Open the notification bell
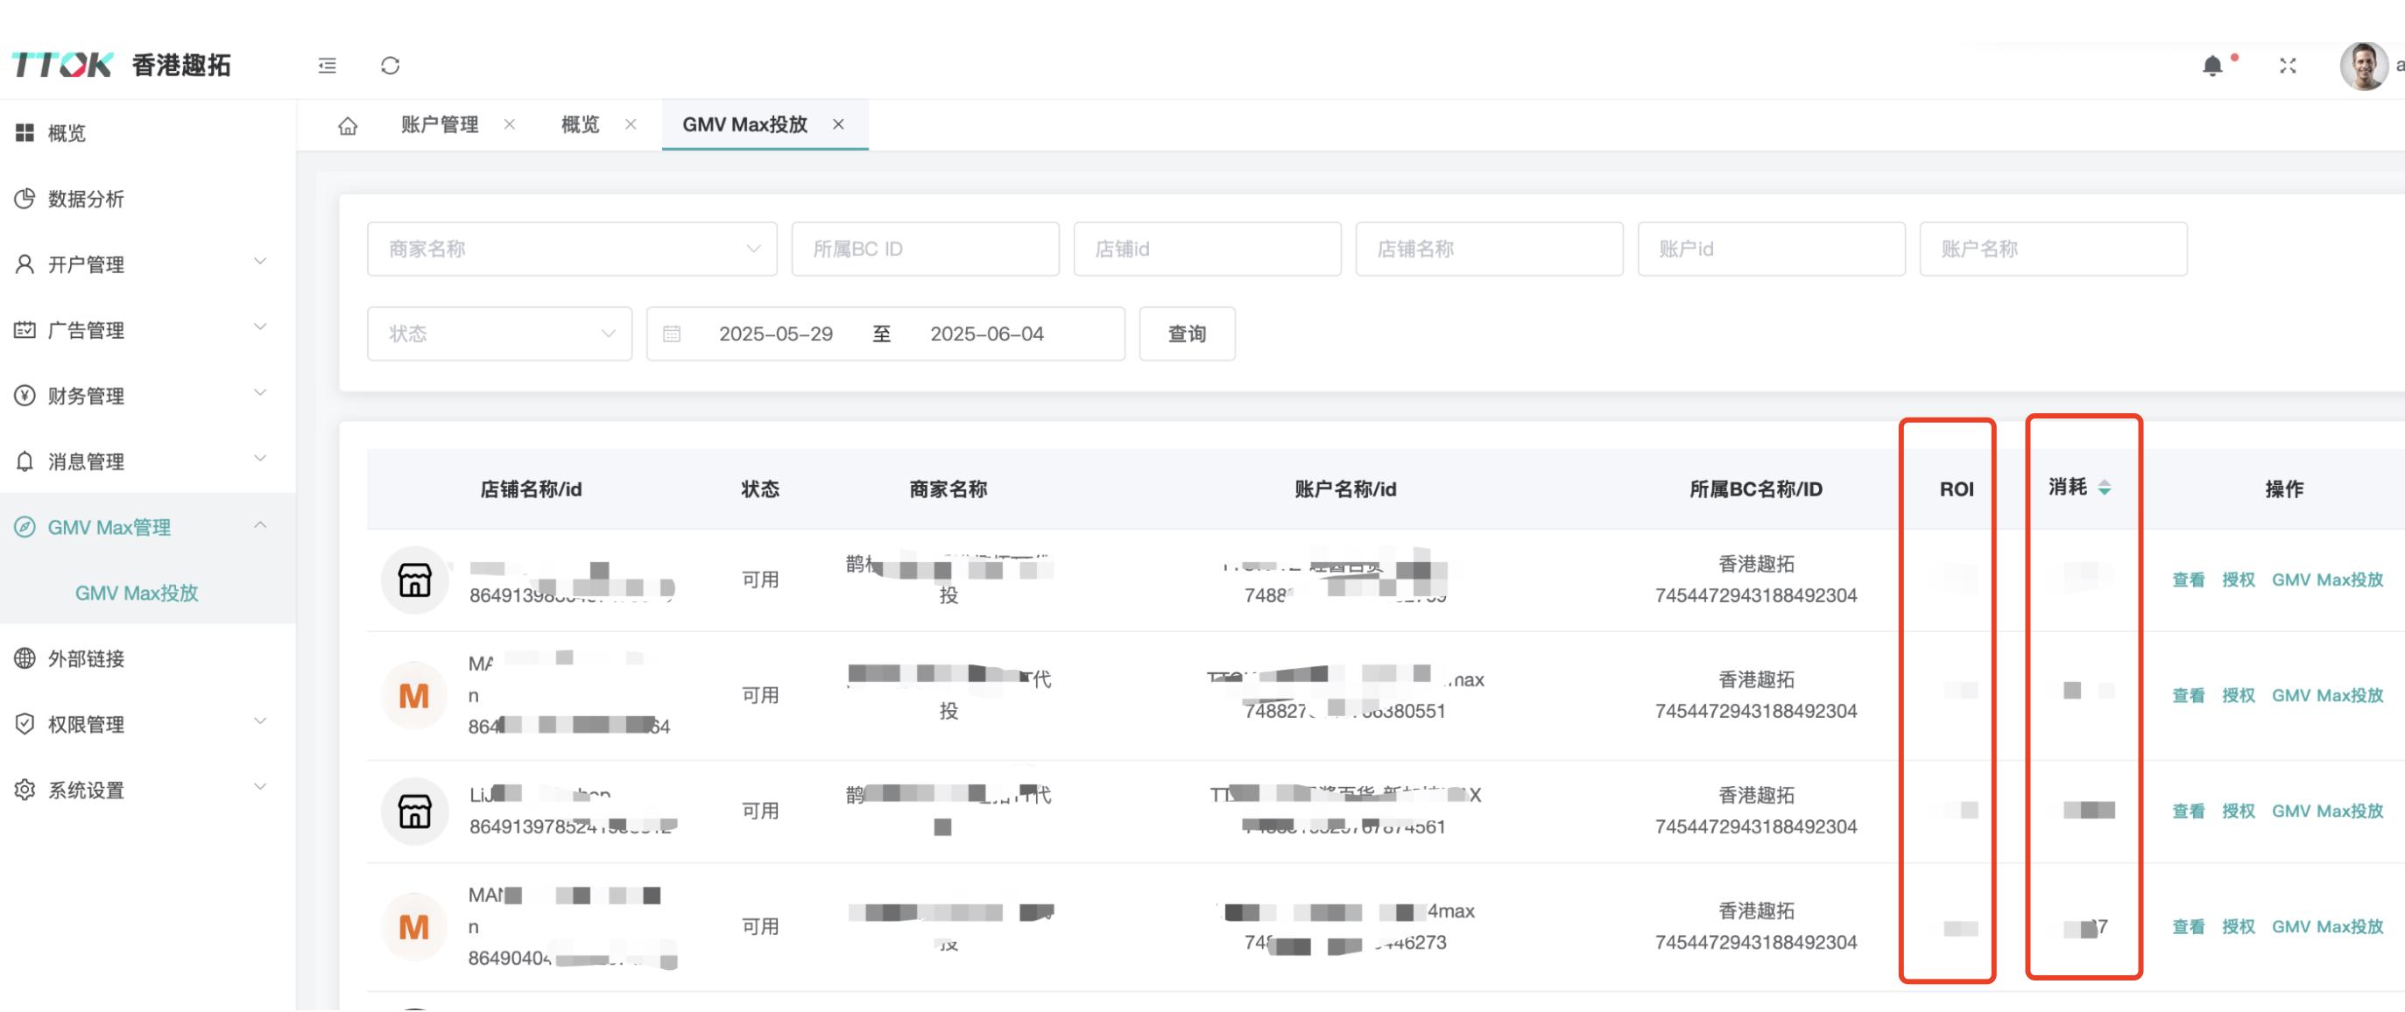The image size is (2405, 1012). (x=2211, y=66)
